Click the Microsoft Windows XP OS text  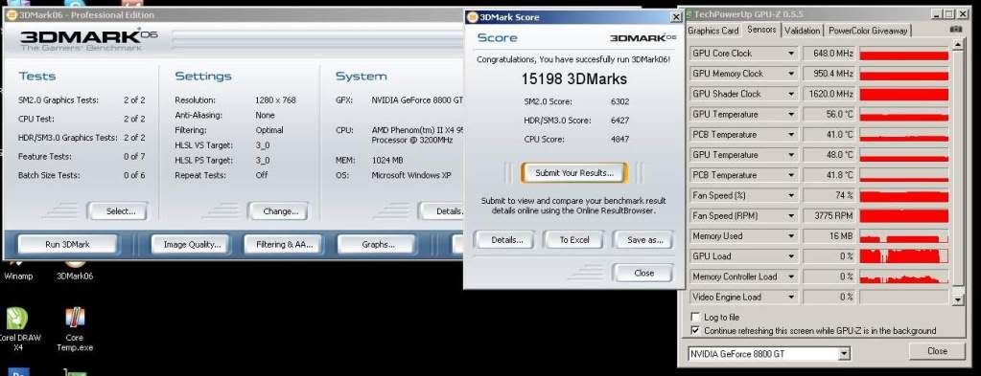click(x=411, y=175)
